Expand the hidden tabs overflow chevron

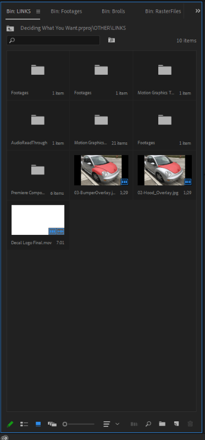click(x=198, y=11)
